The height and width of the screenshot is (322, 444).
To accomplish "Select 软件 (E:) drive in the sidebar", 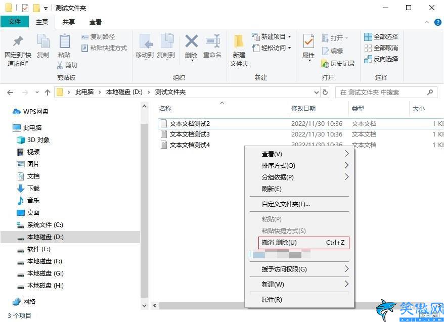I will click(x=33, y=249).
